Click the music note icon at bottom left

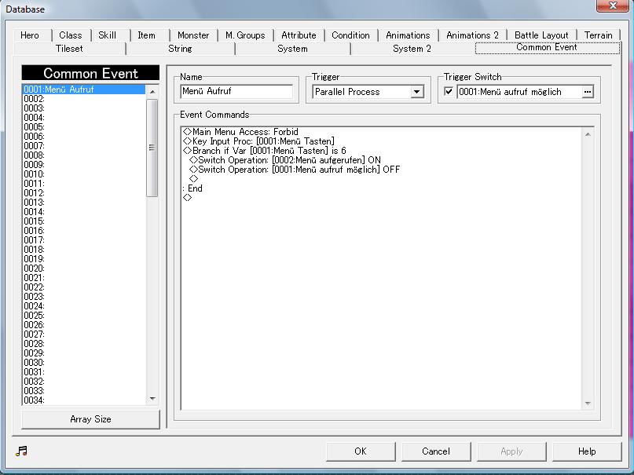click(x=21, y=451)
